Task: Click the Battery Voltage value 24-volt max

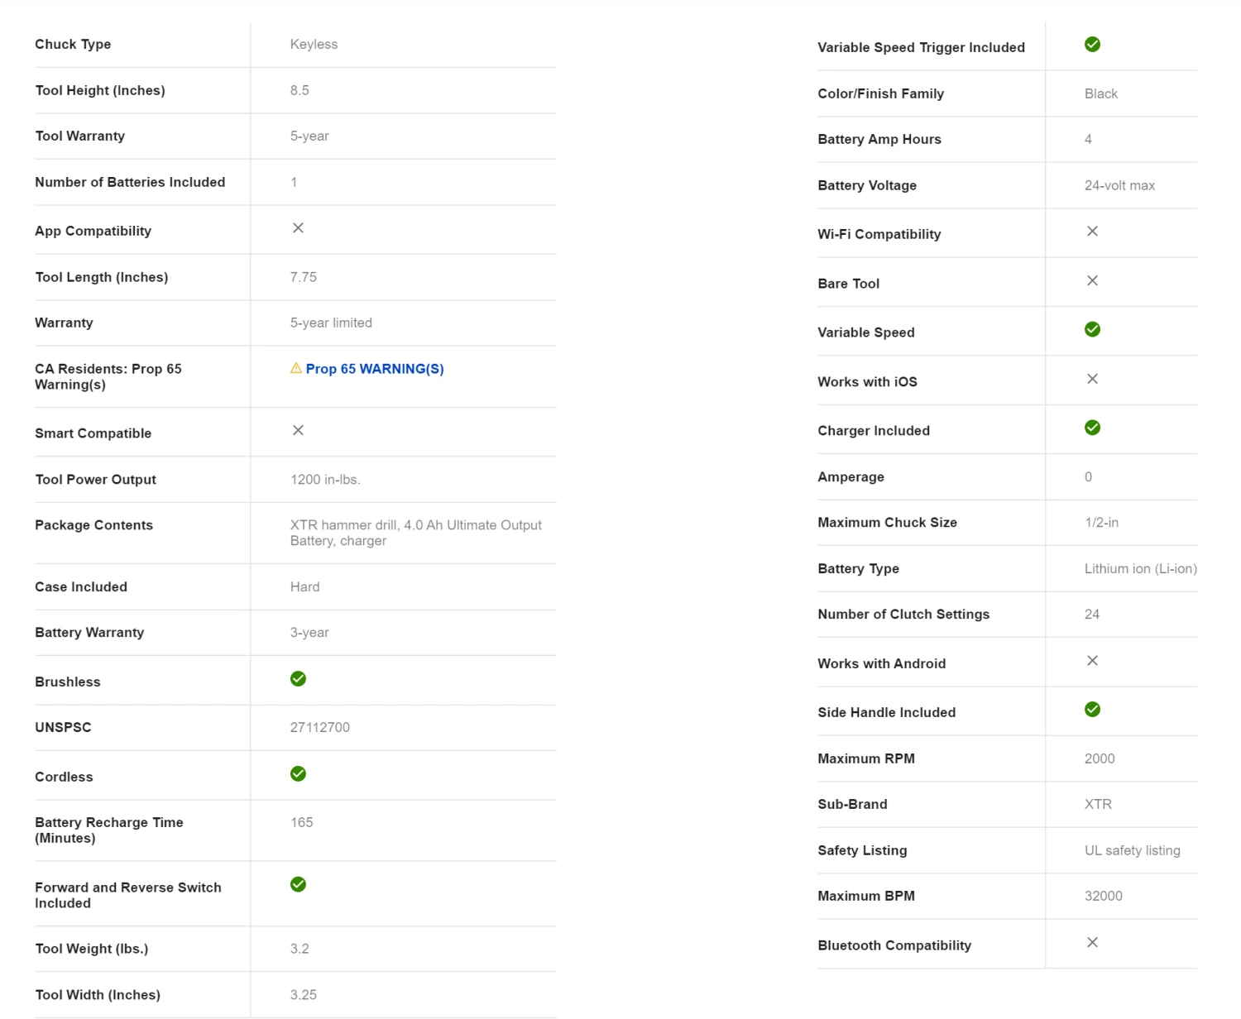Action: tap(1119, 186)
